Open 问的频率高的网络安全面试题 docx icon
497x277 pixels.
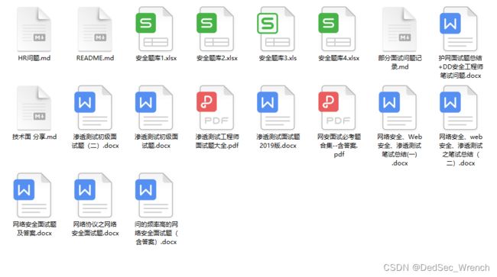tap(154, 195)
